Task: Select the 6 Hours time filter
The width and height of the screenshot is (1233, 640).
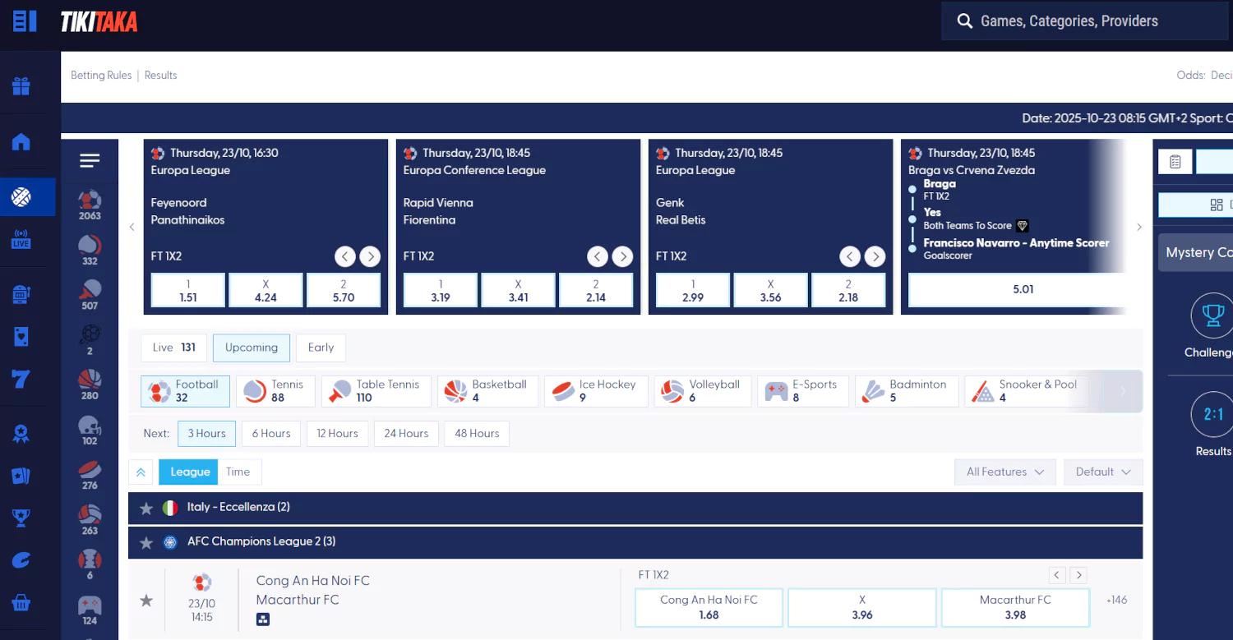Action: point(271,434)
